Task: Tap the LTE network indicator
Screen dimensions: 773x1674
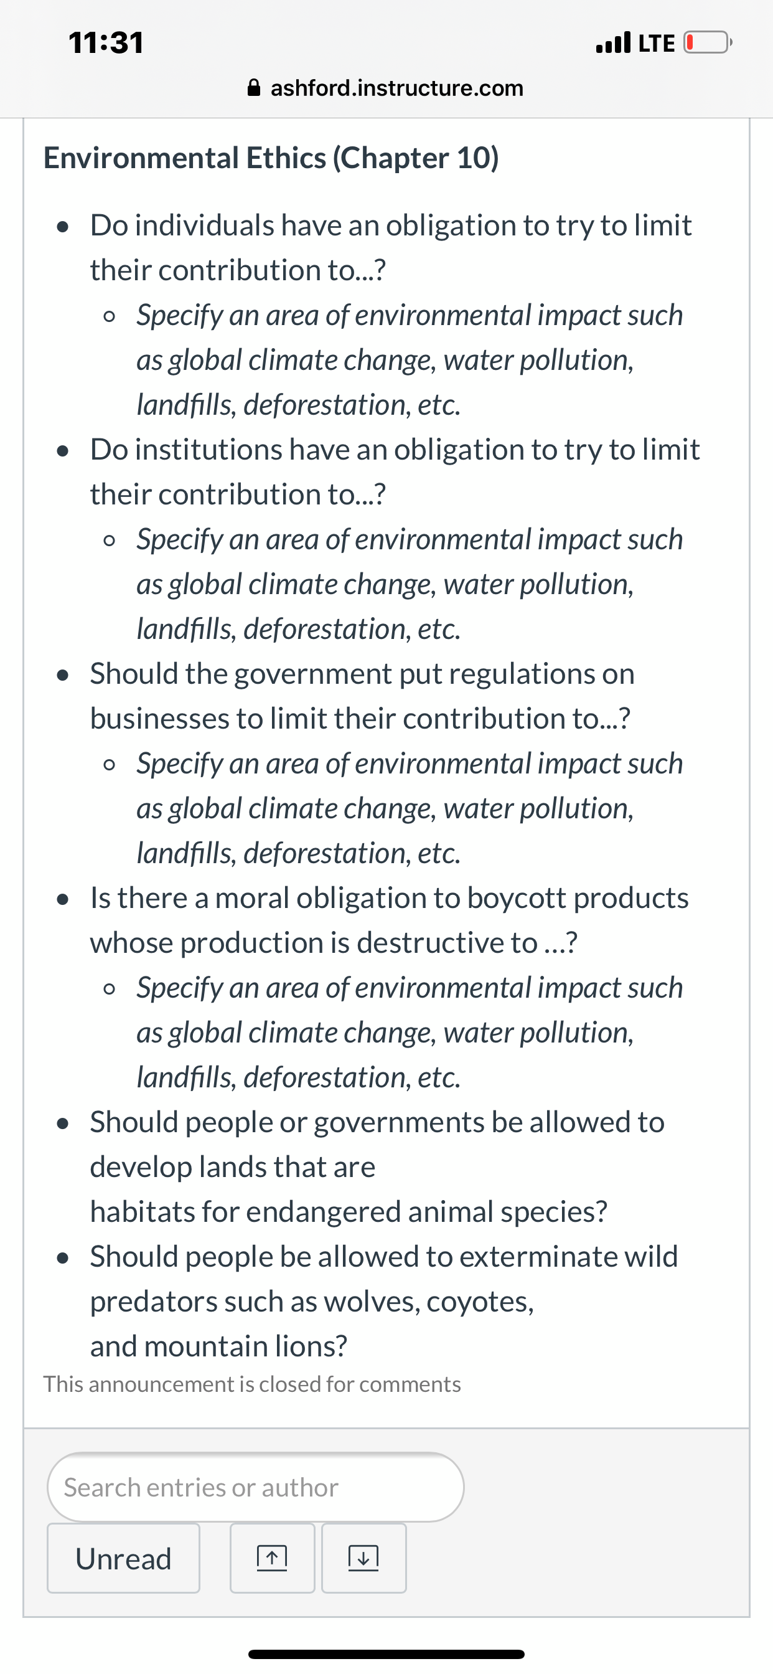Action: pos(656,44)
